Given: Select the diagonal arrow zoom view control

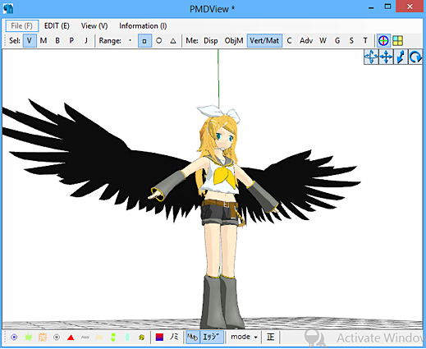Looking at the screenshot, I should 401,57.
